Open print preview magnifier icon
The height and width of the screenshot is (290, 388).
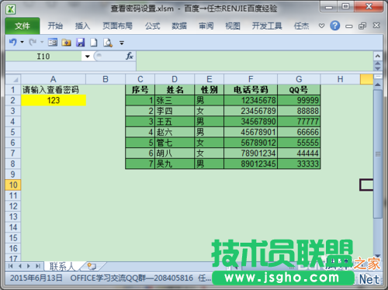coord(108,42)
